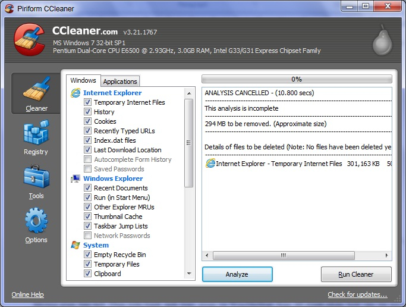
Task: Click the Internet Explorer category icon
Action: pyautogui.click(x=75, y=93)
